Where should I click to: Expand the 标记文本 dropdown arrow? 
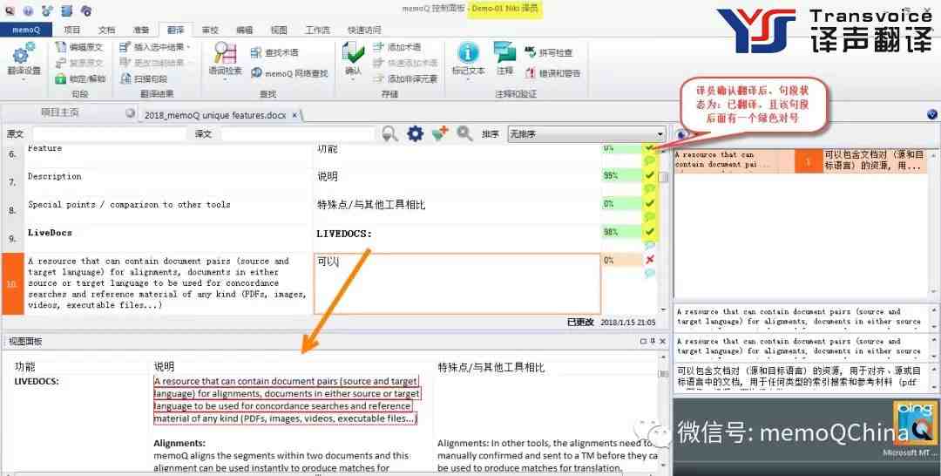coord(468,78)
